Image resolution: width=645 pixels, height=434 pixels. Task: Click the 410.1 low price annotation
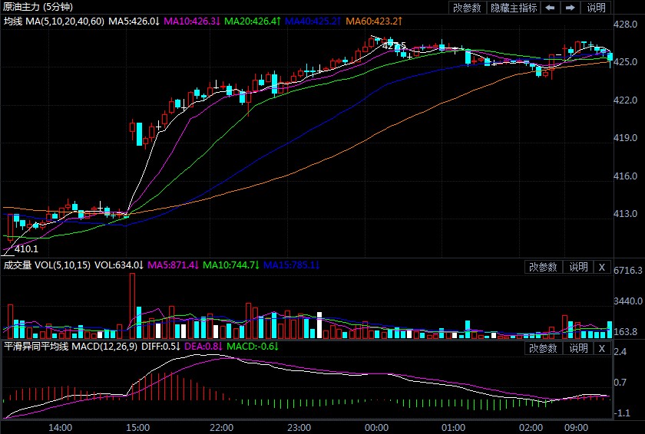26,248
